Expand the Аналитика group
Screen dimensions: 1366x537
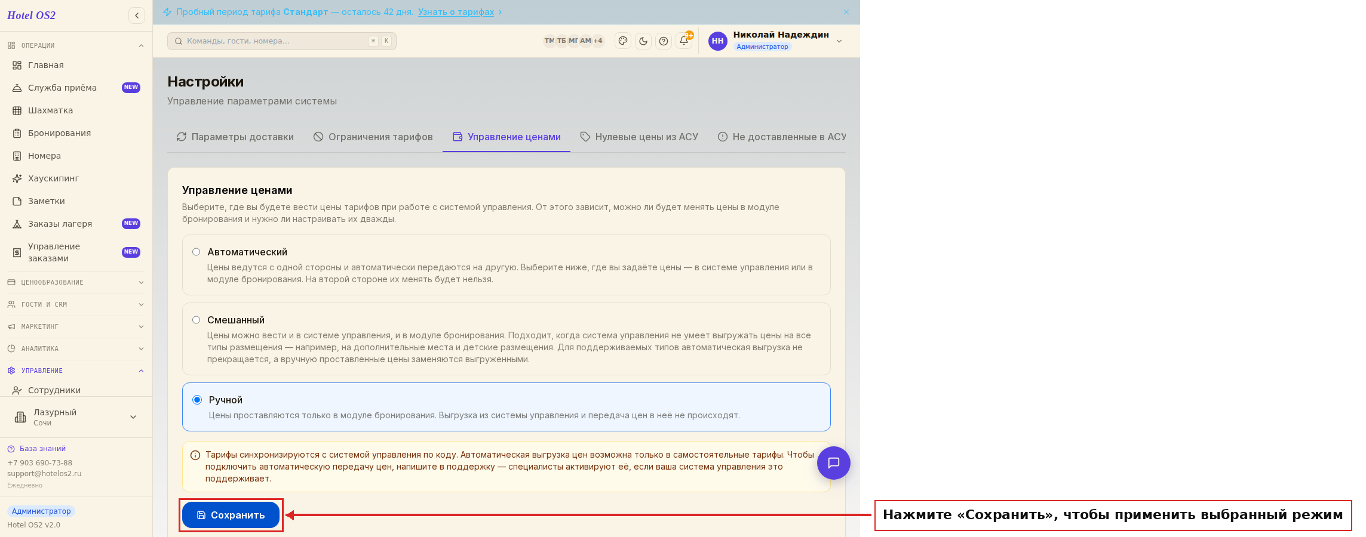[76, 348]
